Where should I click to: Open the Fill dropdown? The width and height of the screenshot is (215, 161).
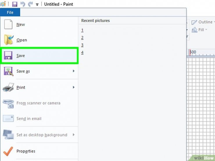pyautogui.click(x=199, y=30)
